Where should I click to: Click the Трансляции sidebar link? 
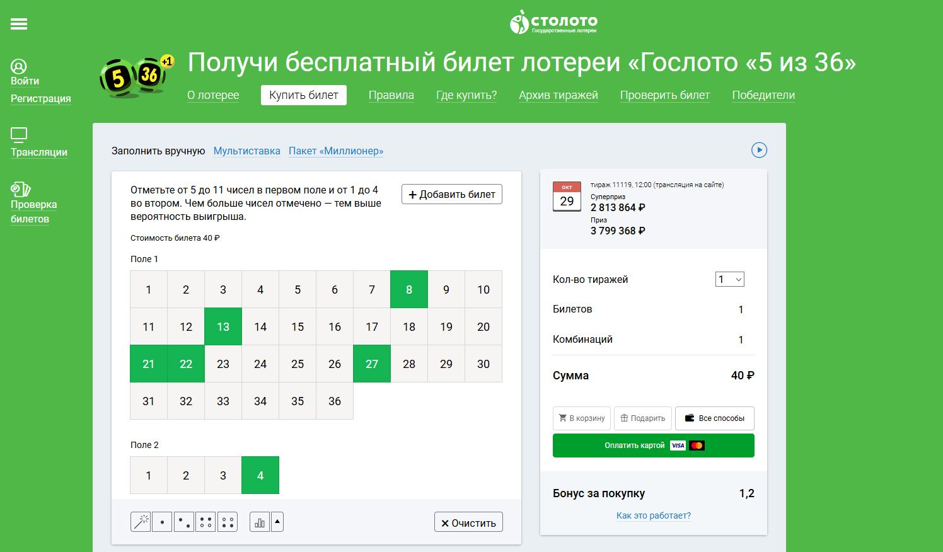[39, 152]
